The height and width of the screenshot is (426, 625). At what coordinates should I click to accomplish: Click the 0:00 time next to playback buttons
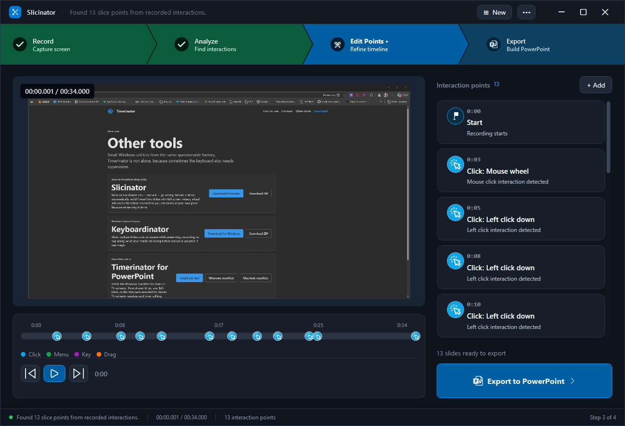click(101, 374)
